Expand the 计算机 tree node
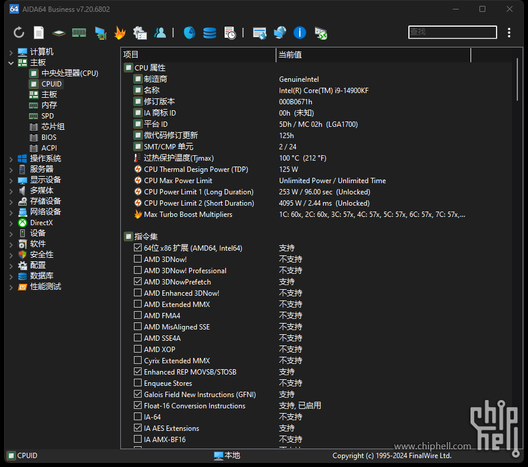528x467 pixels. tap(11, 52)
